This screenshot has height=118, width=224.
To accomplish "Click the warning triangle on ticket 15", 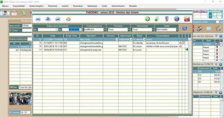I will coord(180,46).
